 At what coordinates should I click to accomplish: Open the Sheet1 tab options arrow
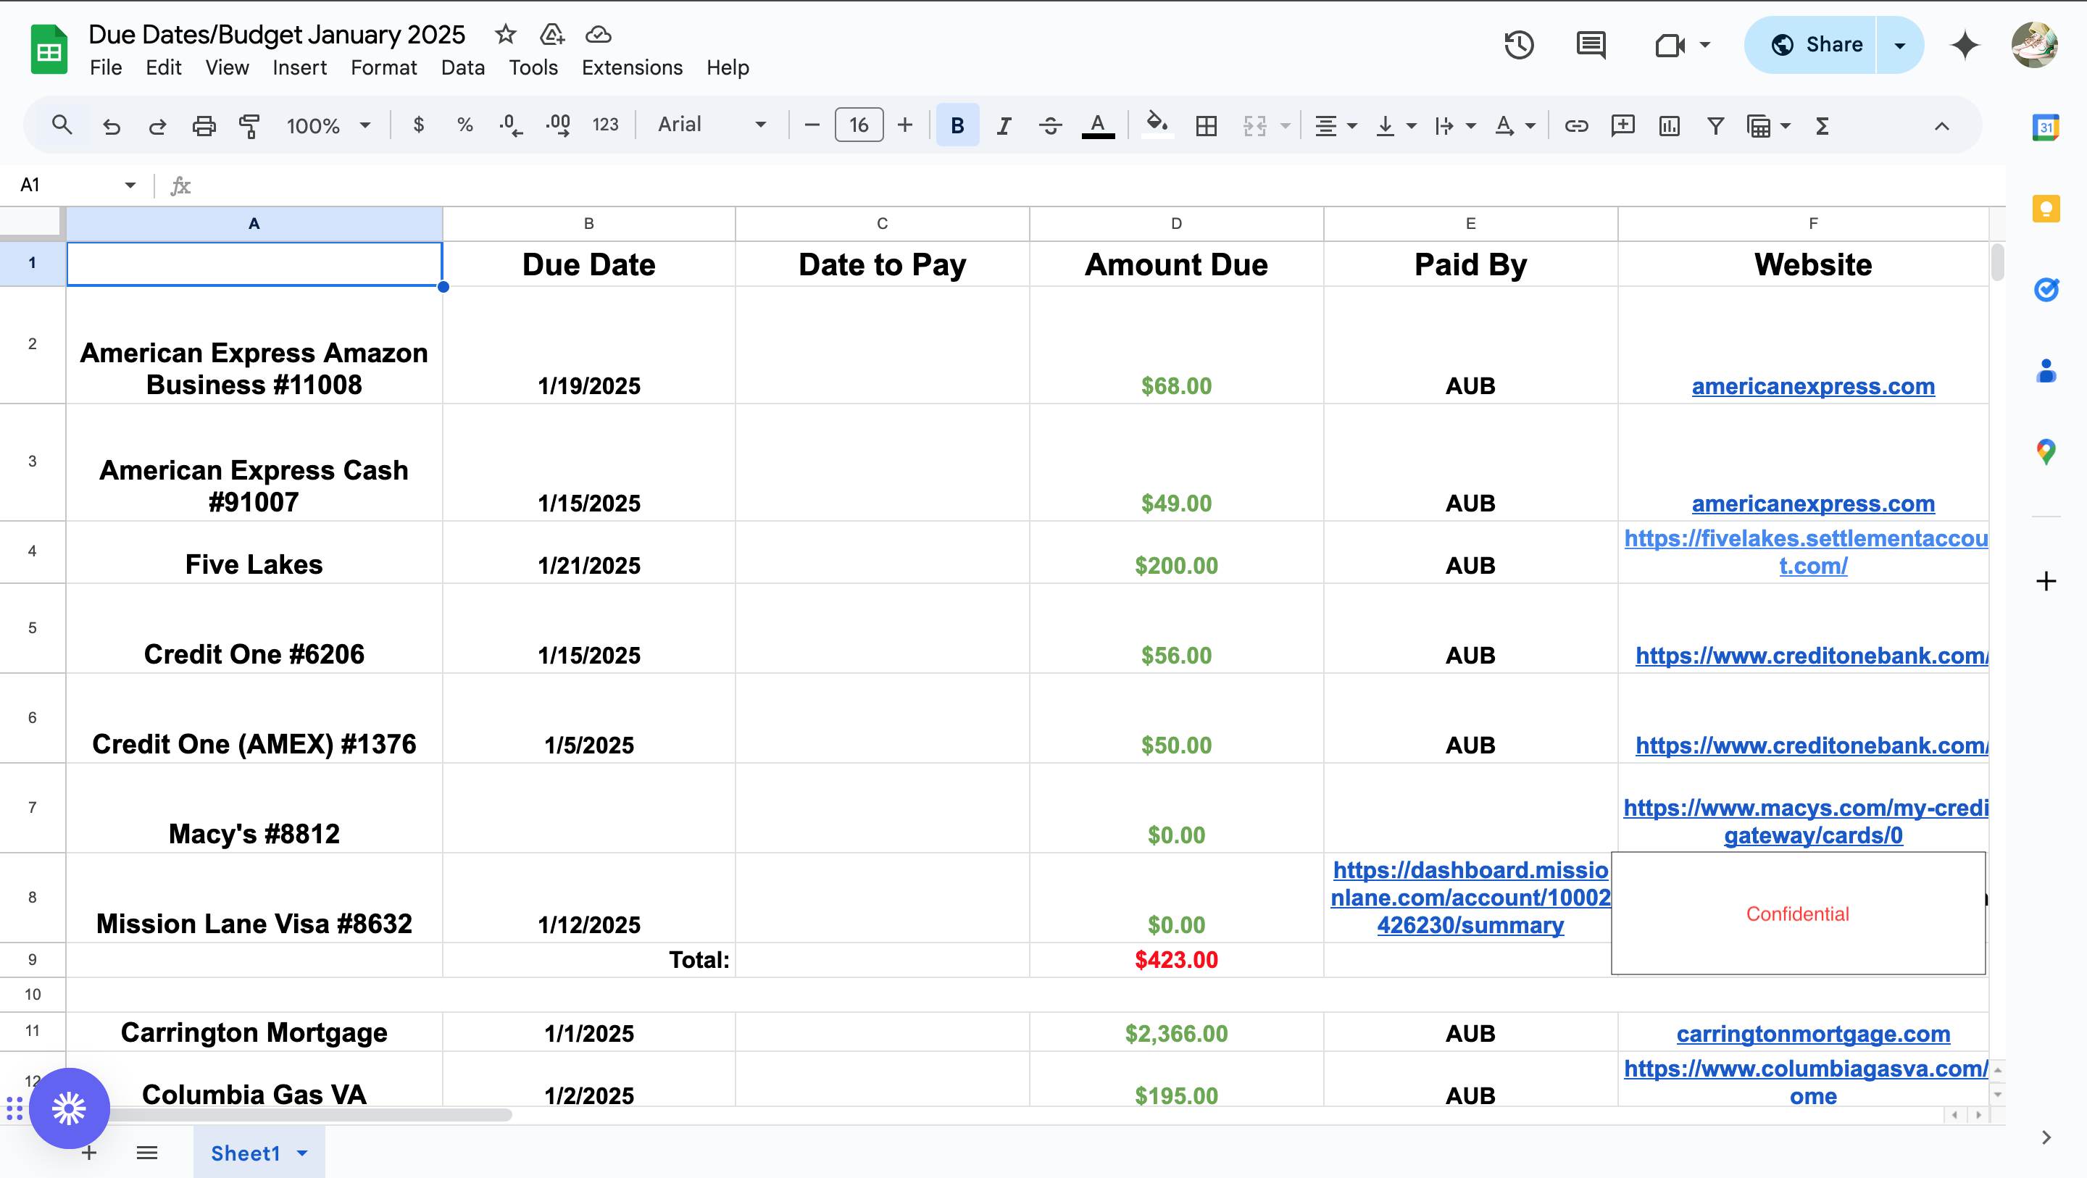[x=302, y=1152]
